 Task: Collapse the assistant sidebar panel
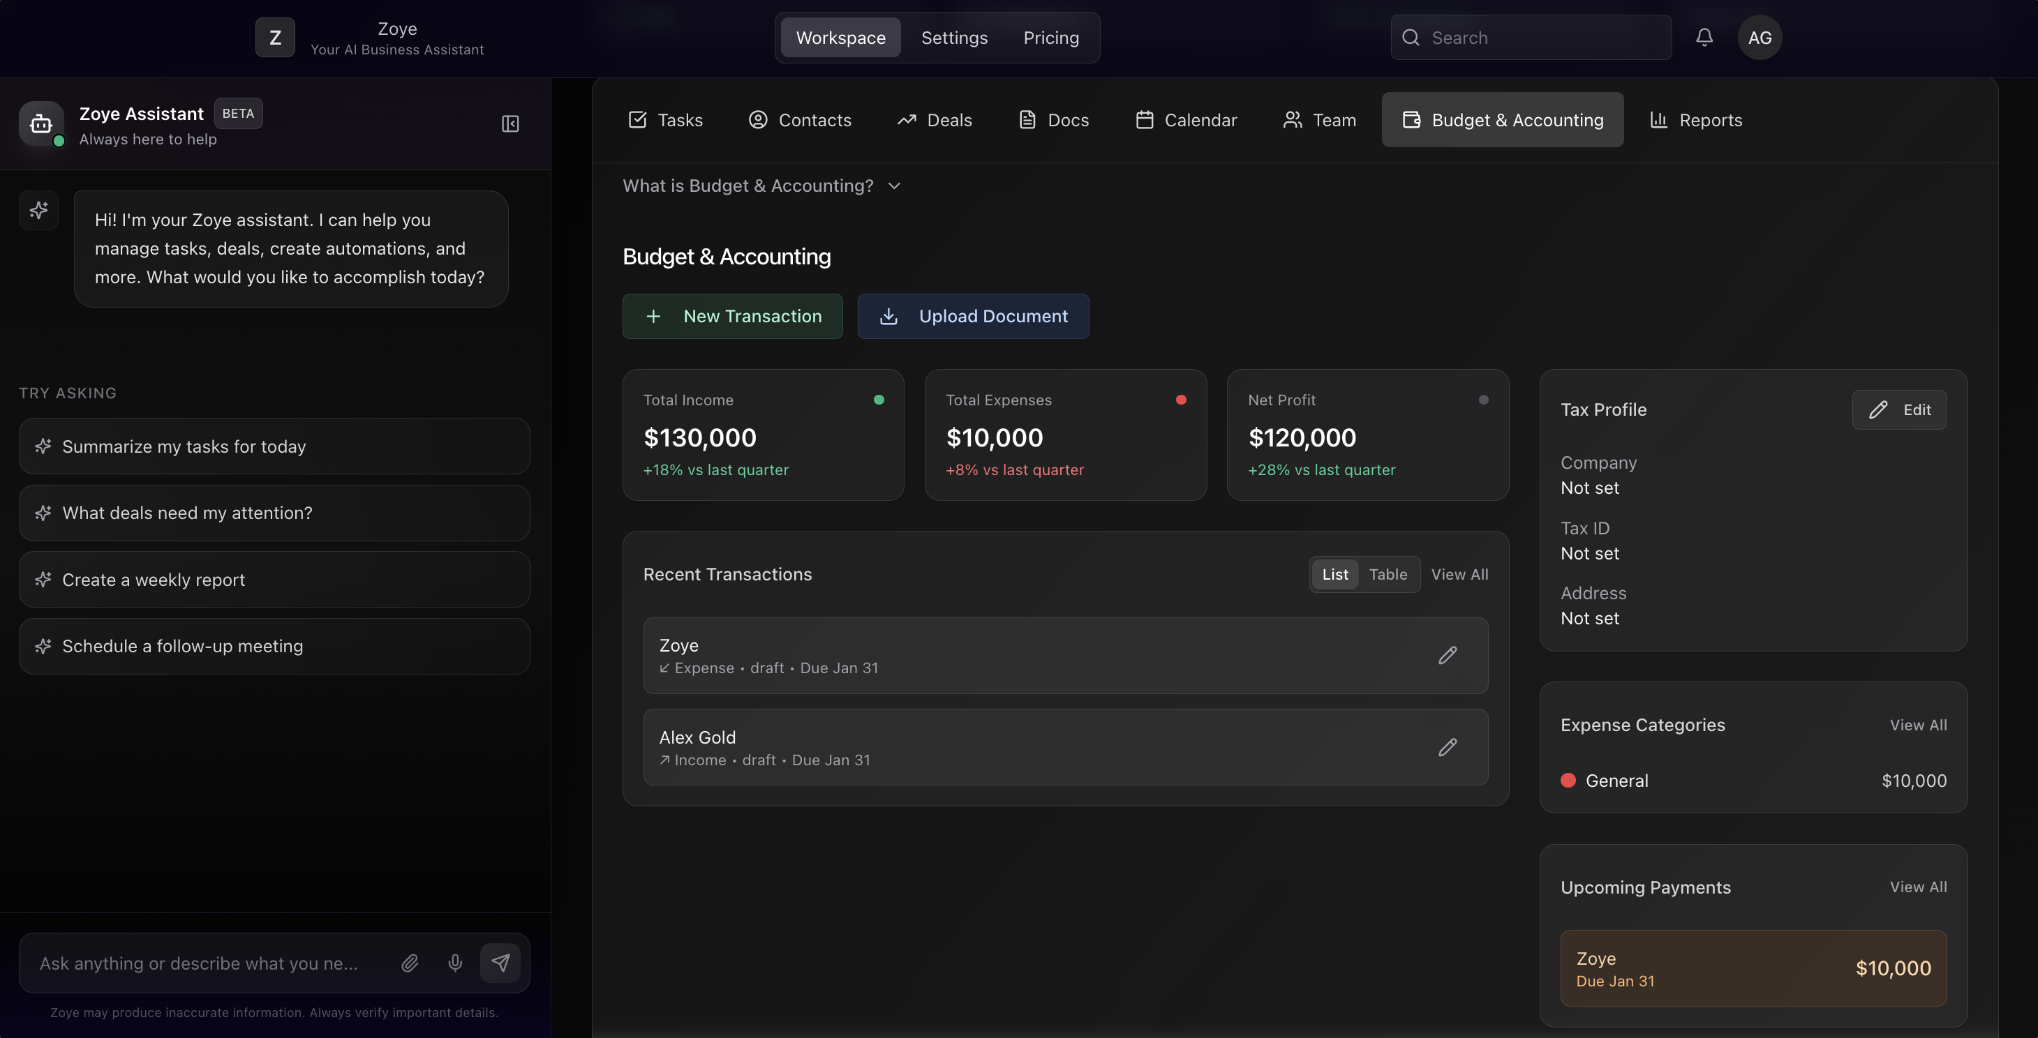tap(510, 123)
